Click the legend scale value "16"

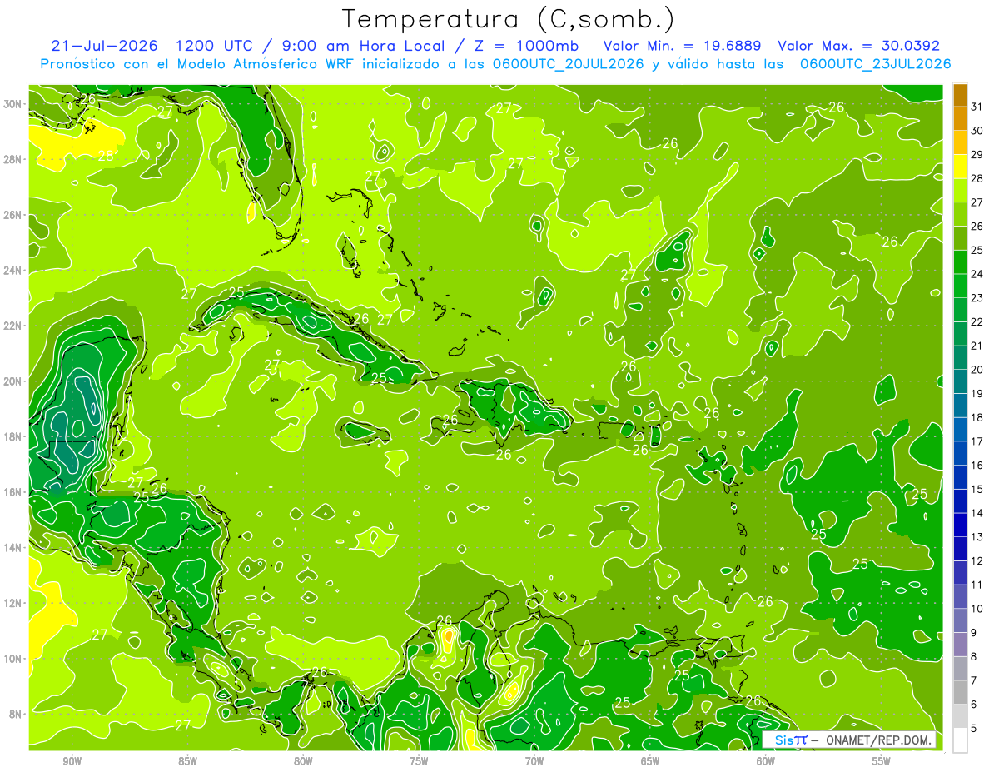tap(977, 466)
